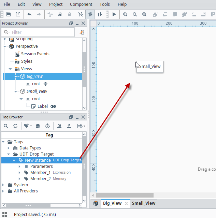
Task: Toggle the highlighted up-down arrows mode
Action: pyautogui.click(x=90, y=14)
